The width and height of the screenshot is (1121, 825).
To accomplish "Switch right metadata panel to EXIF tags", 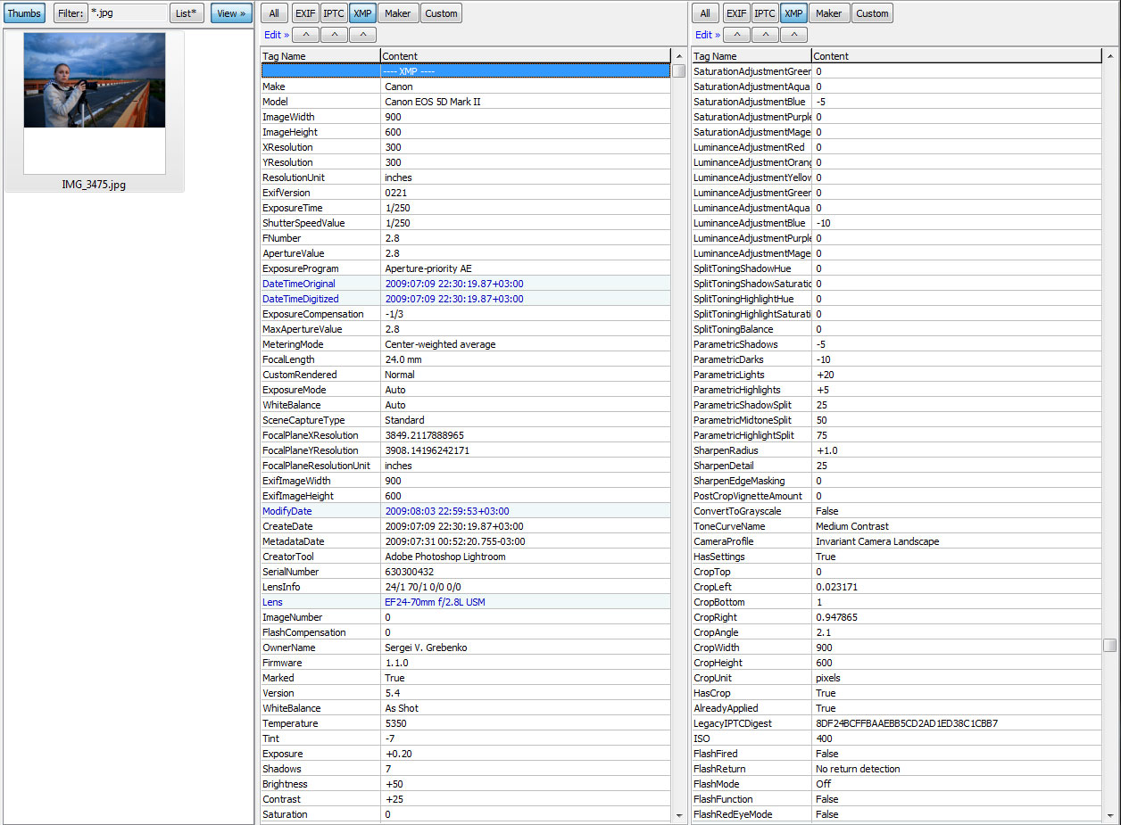I will tap(736, 13).
